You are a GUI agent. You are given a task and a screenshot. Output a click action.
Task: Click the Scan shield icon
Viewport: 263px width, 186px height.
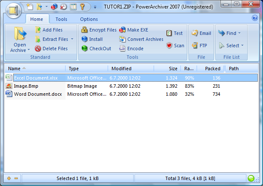[x=169, y=46]
